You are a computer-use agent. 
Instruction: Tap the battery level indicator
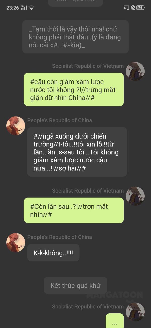[x=140, y=8]
